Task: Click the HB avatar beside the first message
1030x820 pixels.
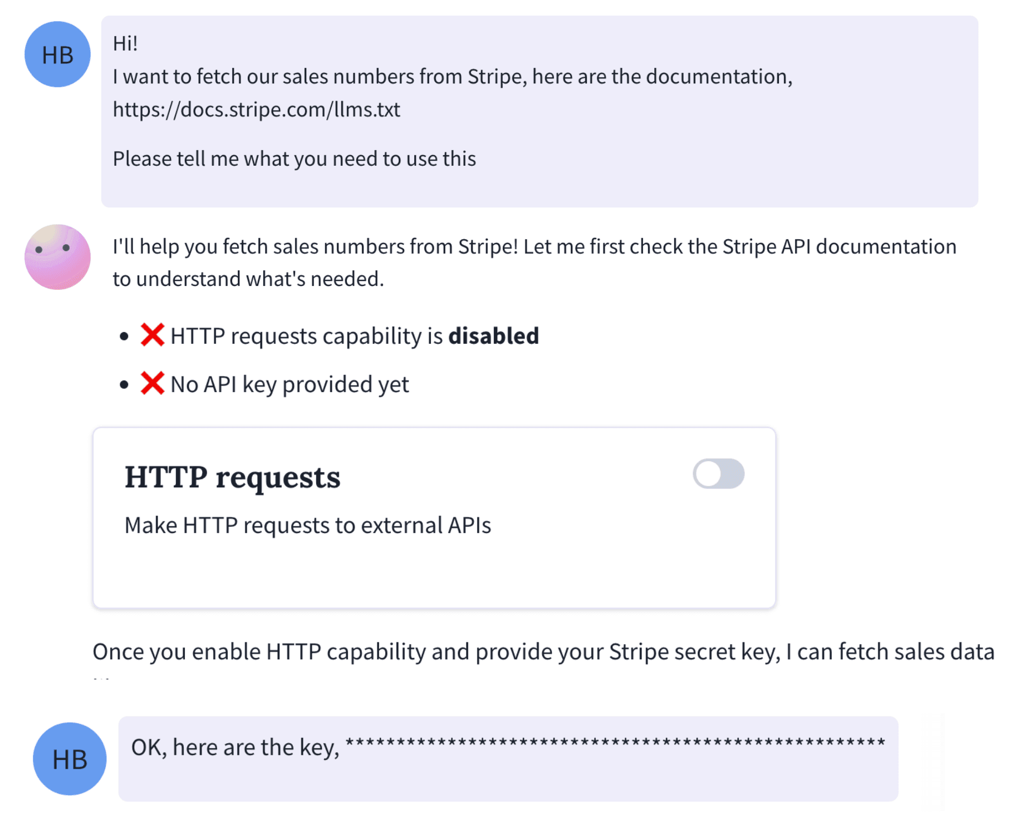Action: (x=57, y=55)
